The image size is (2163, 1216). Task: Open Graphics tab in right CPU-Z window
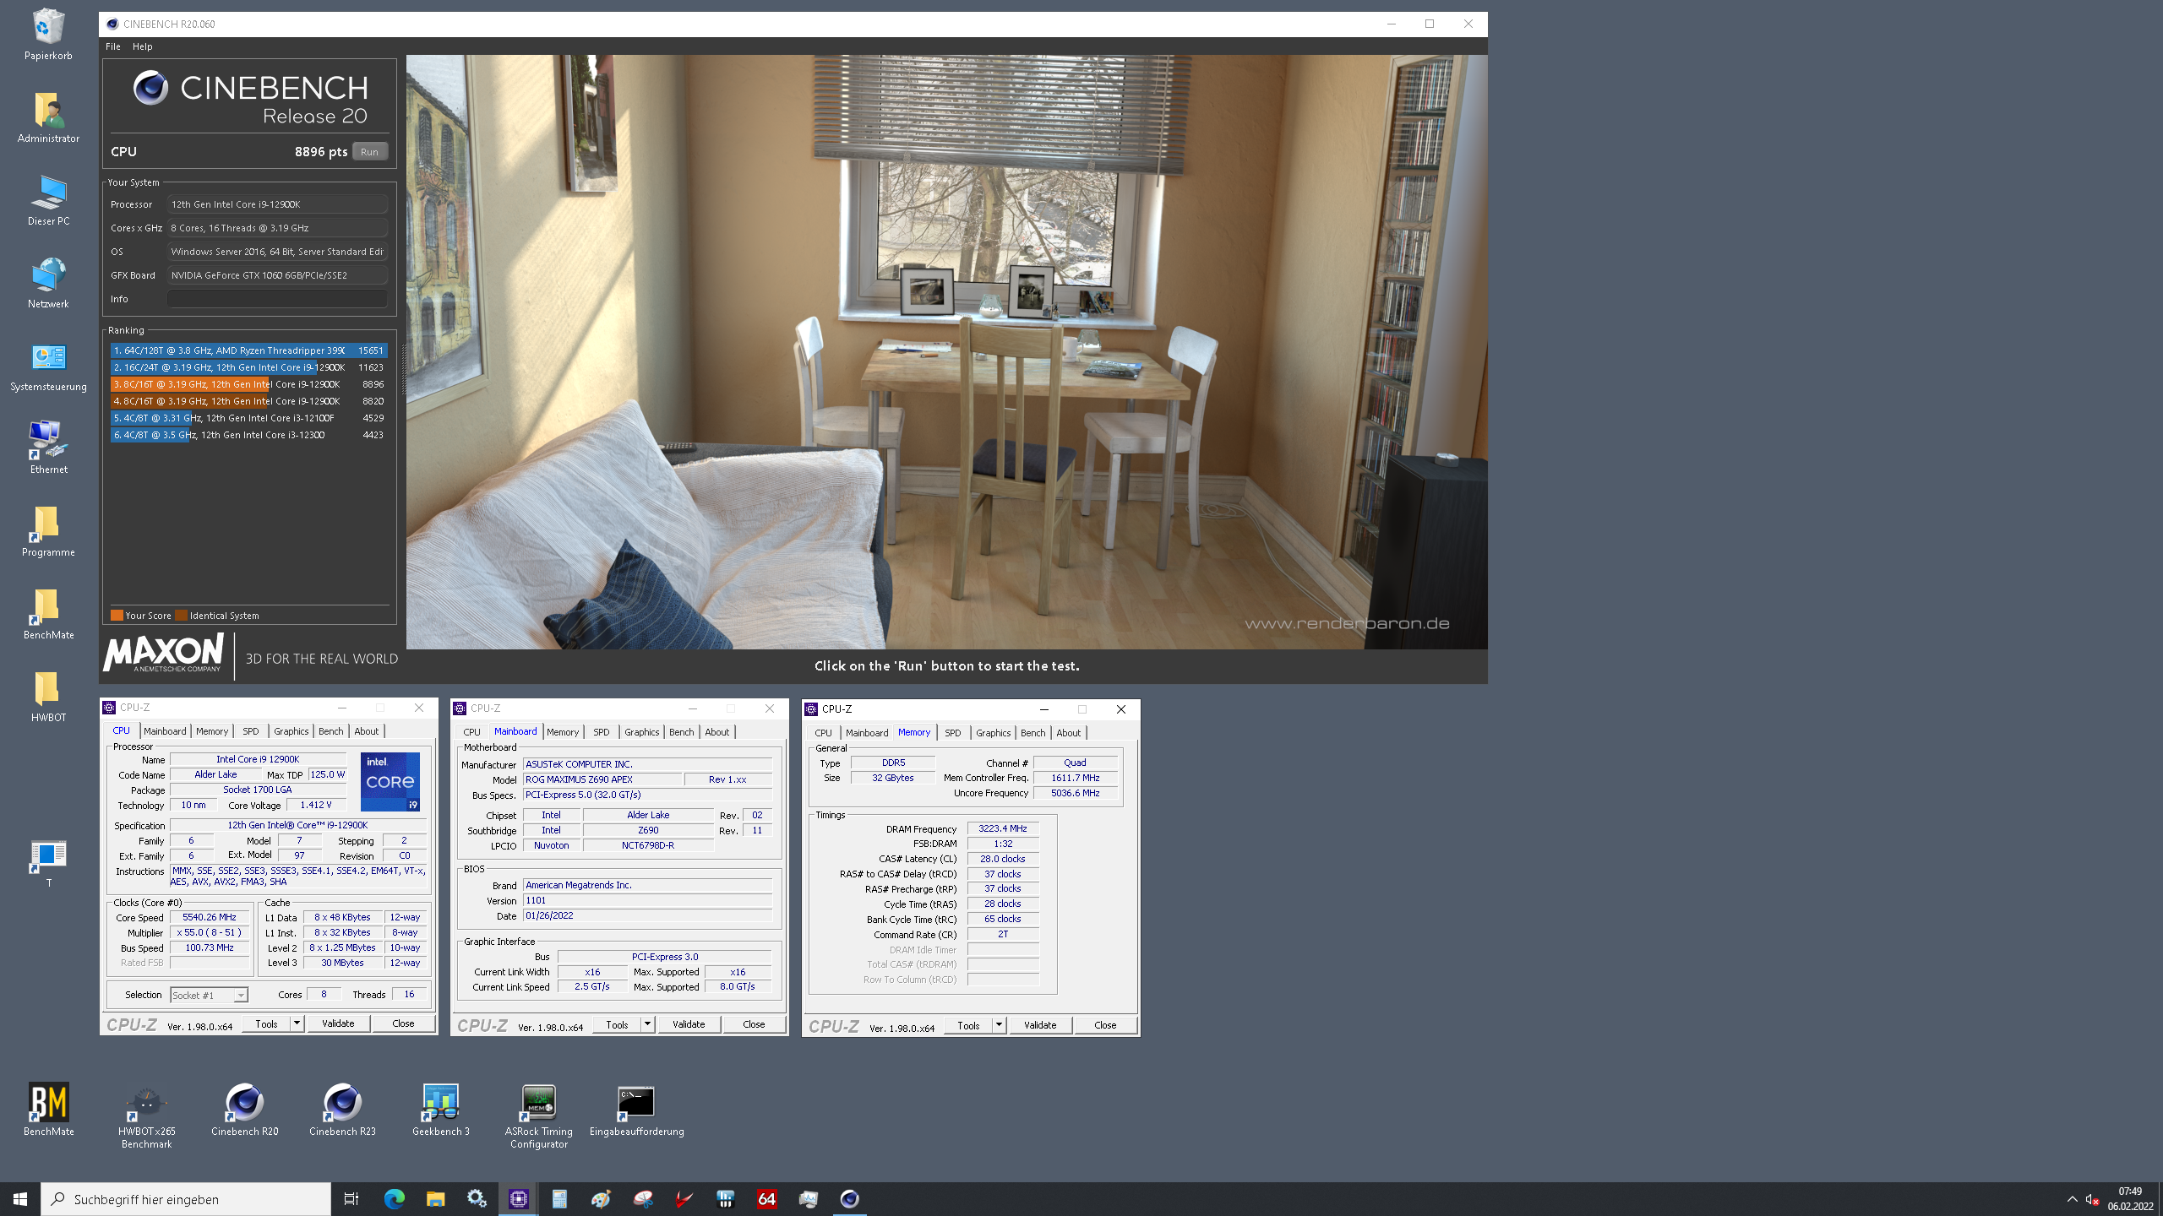993,733
